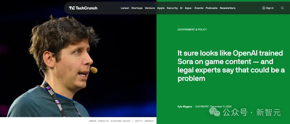Screen dimensions: 290x124
Task: Open the Podcasts link
Action: click(x=212, y=8)
